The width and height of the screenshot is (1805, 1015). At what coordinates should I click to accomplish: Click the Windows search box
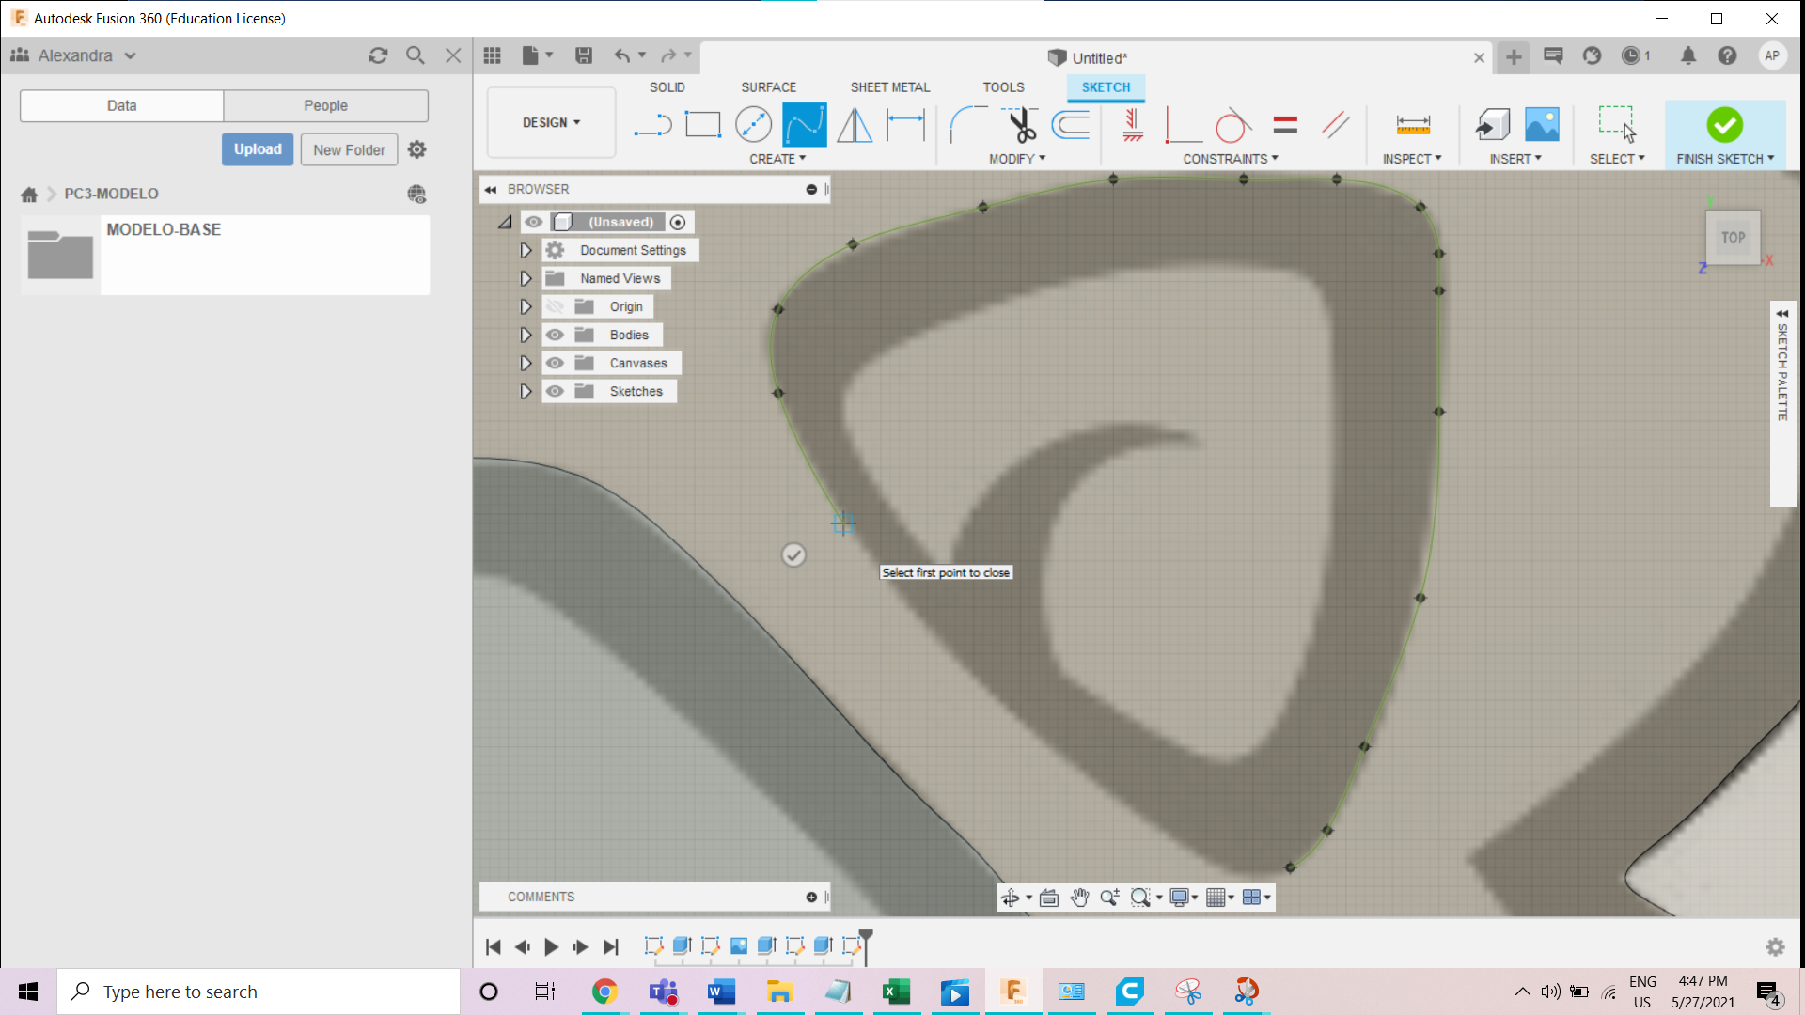tap(259, 992)
